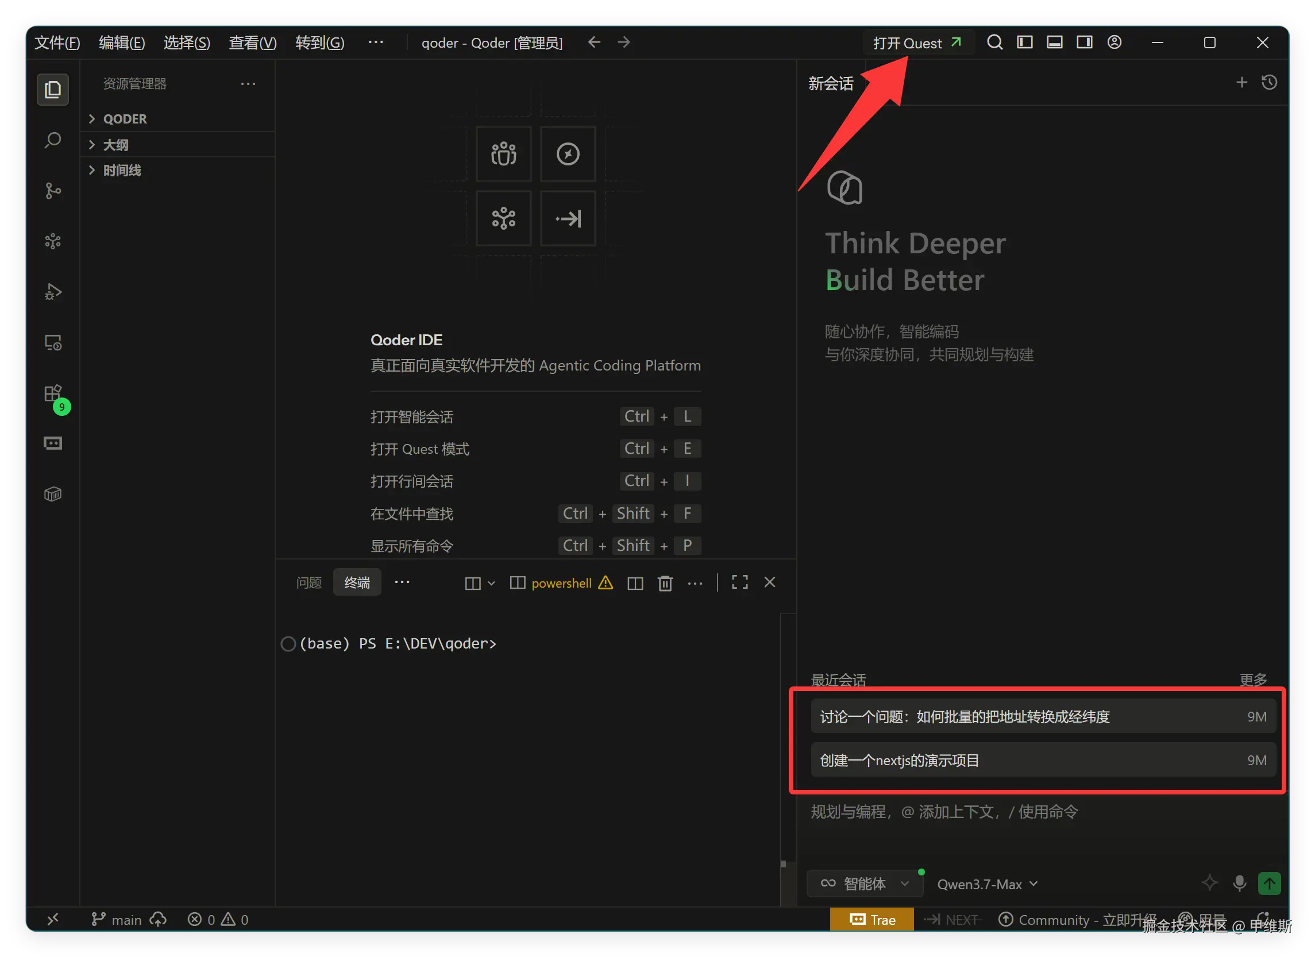Viewport: 1315px width, 957px height.
Task: Start a new chat with plus icon
Action: pyautogui.click(x=1241, y=82)
